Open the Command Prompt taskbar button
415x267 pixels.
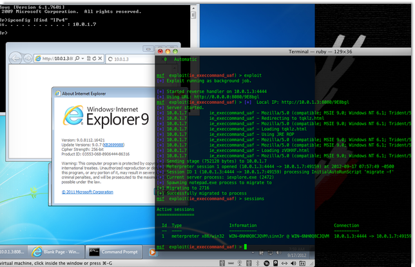114,252
